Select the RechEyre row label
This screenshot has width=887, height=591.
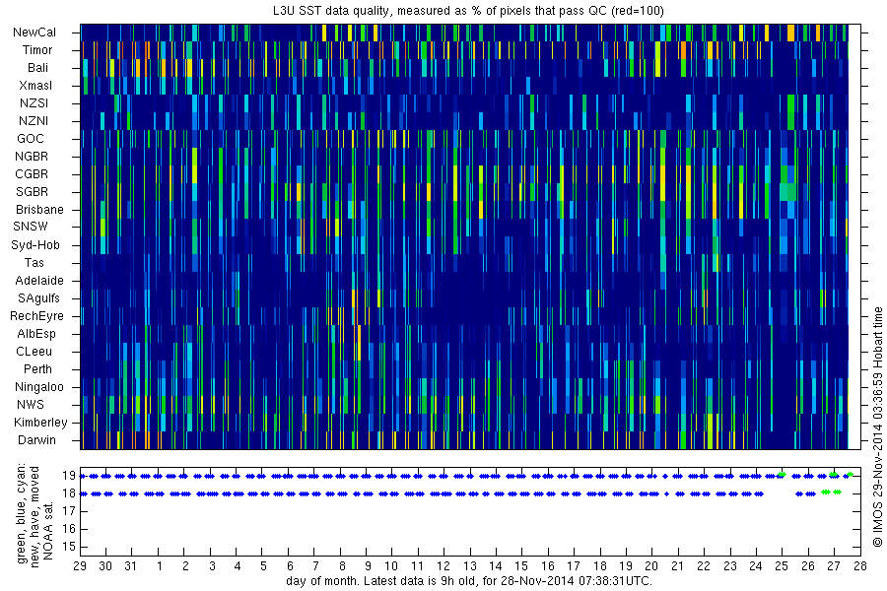[x=36, y=316]
